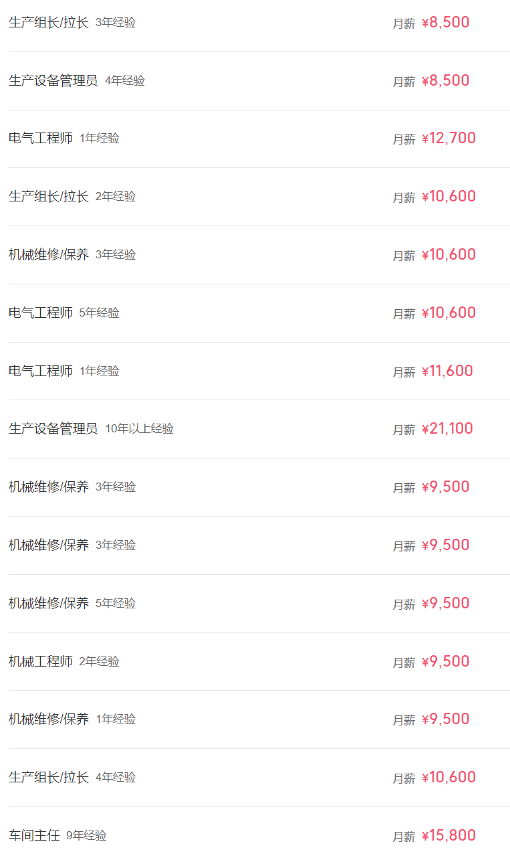Click the 电气工程师 title beside ¥12,700
This screenshot has height=862, width=510.
click(41, 139)
